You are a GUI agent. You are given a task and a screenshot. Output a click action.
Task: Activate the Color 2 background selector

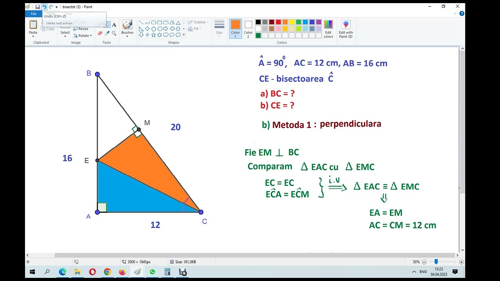[x=248, y=28]
